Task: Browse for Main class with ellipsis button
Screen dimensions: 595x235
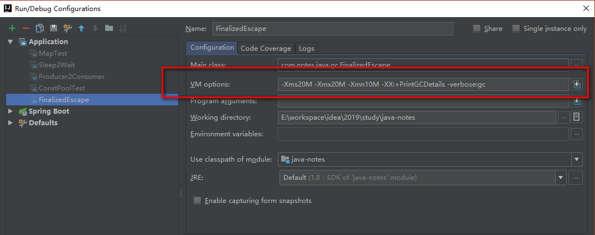Action: click(x=577, y=65)
